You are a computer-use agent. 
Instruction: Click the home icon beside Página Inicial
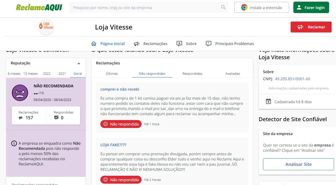pyautogui.click(x=94, y=44)
